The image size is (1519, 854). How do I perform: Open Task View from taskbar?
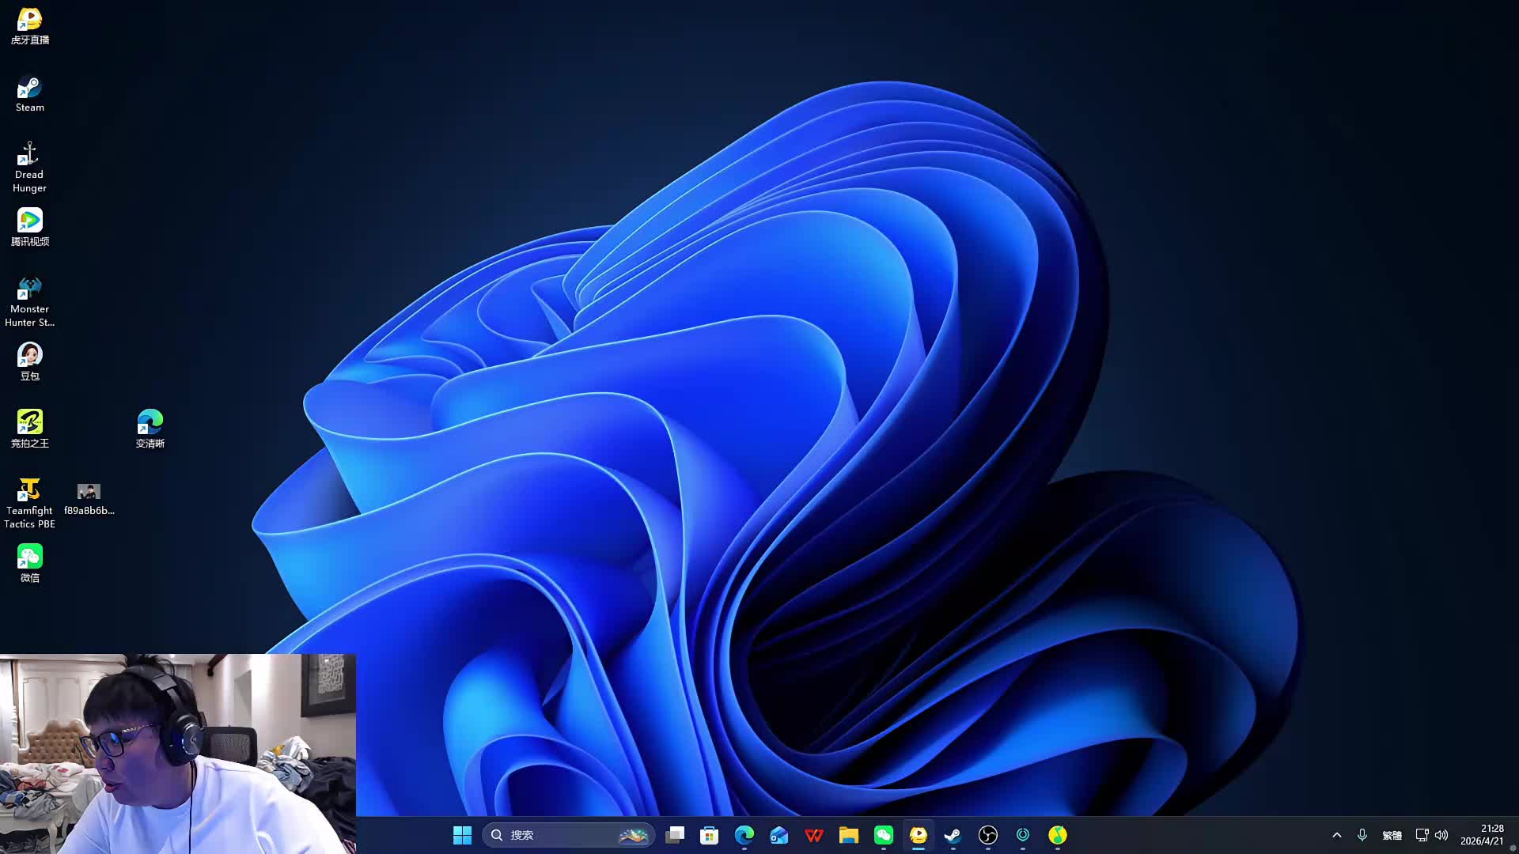click(675, 835)
